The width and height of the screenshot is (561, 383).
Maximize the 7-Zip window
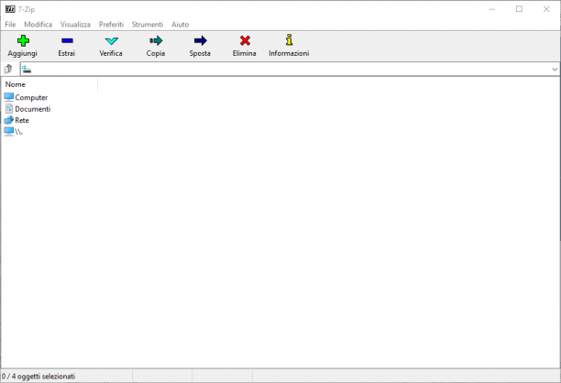click(519, 9)
